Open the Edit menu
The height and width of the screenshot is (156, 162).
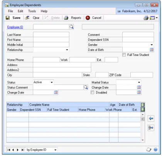click(20, 11)
